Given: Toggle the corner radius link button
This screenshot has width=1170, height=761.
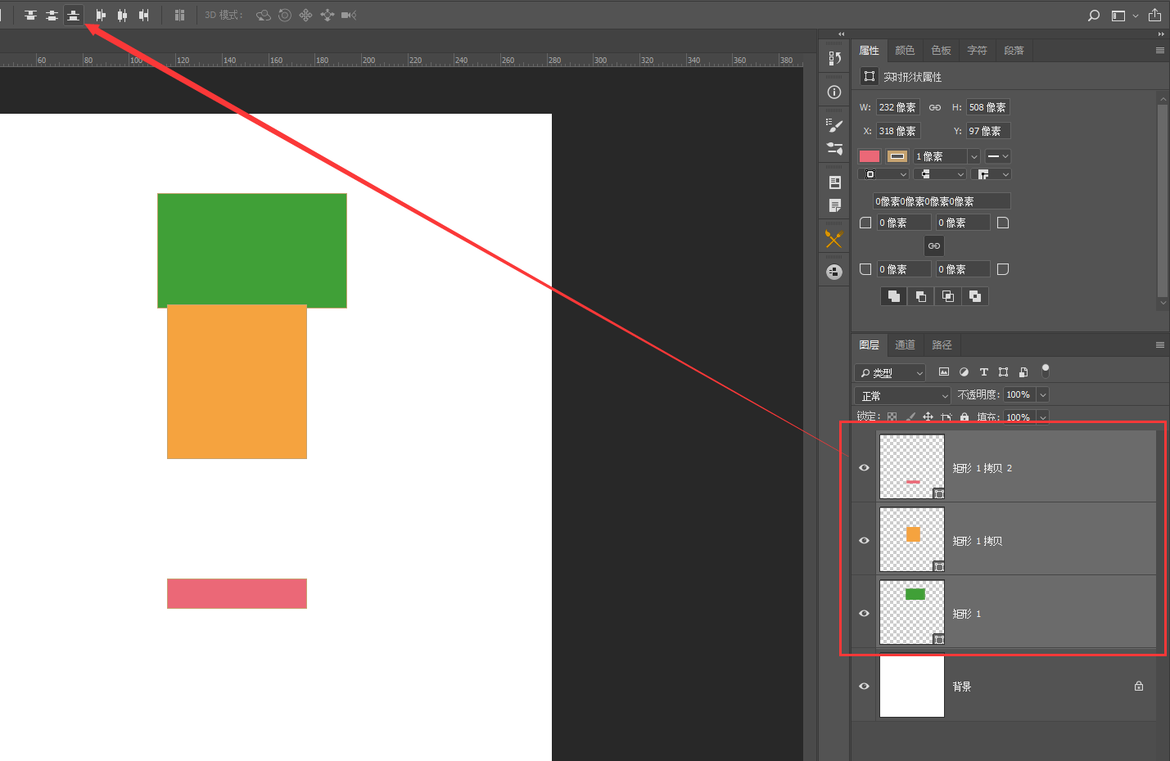Looking at the screenshot, I should (934, 245).
